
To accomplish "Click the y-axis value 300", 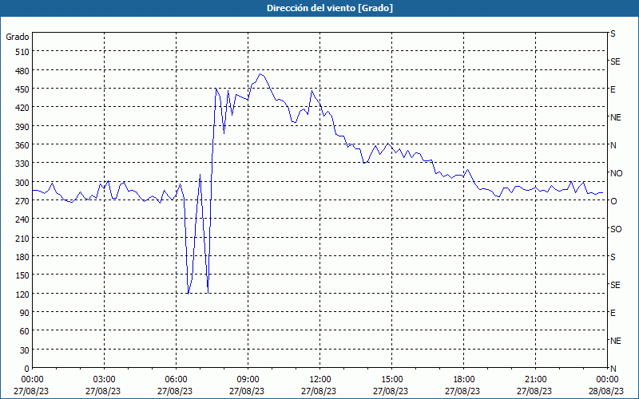I will [23, 183].
